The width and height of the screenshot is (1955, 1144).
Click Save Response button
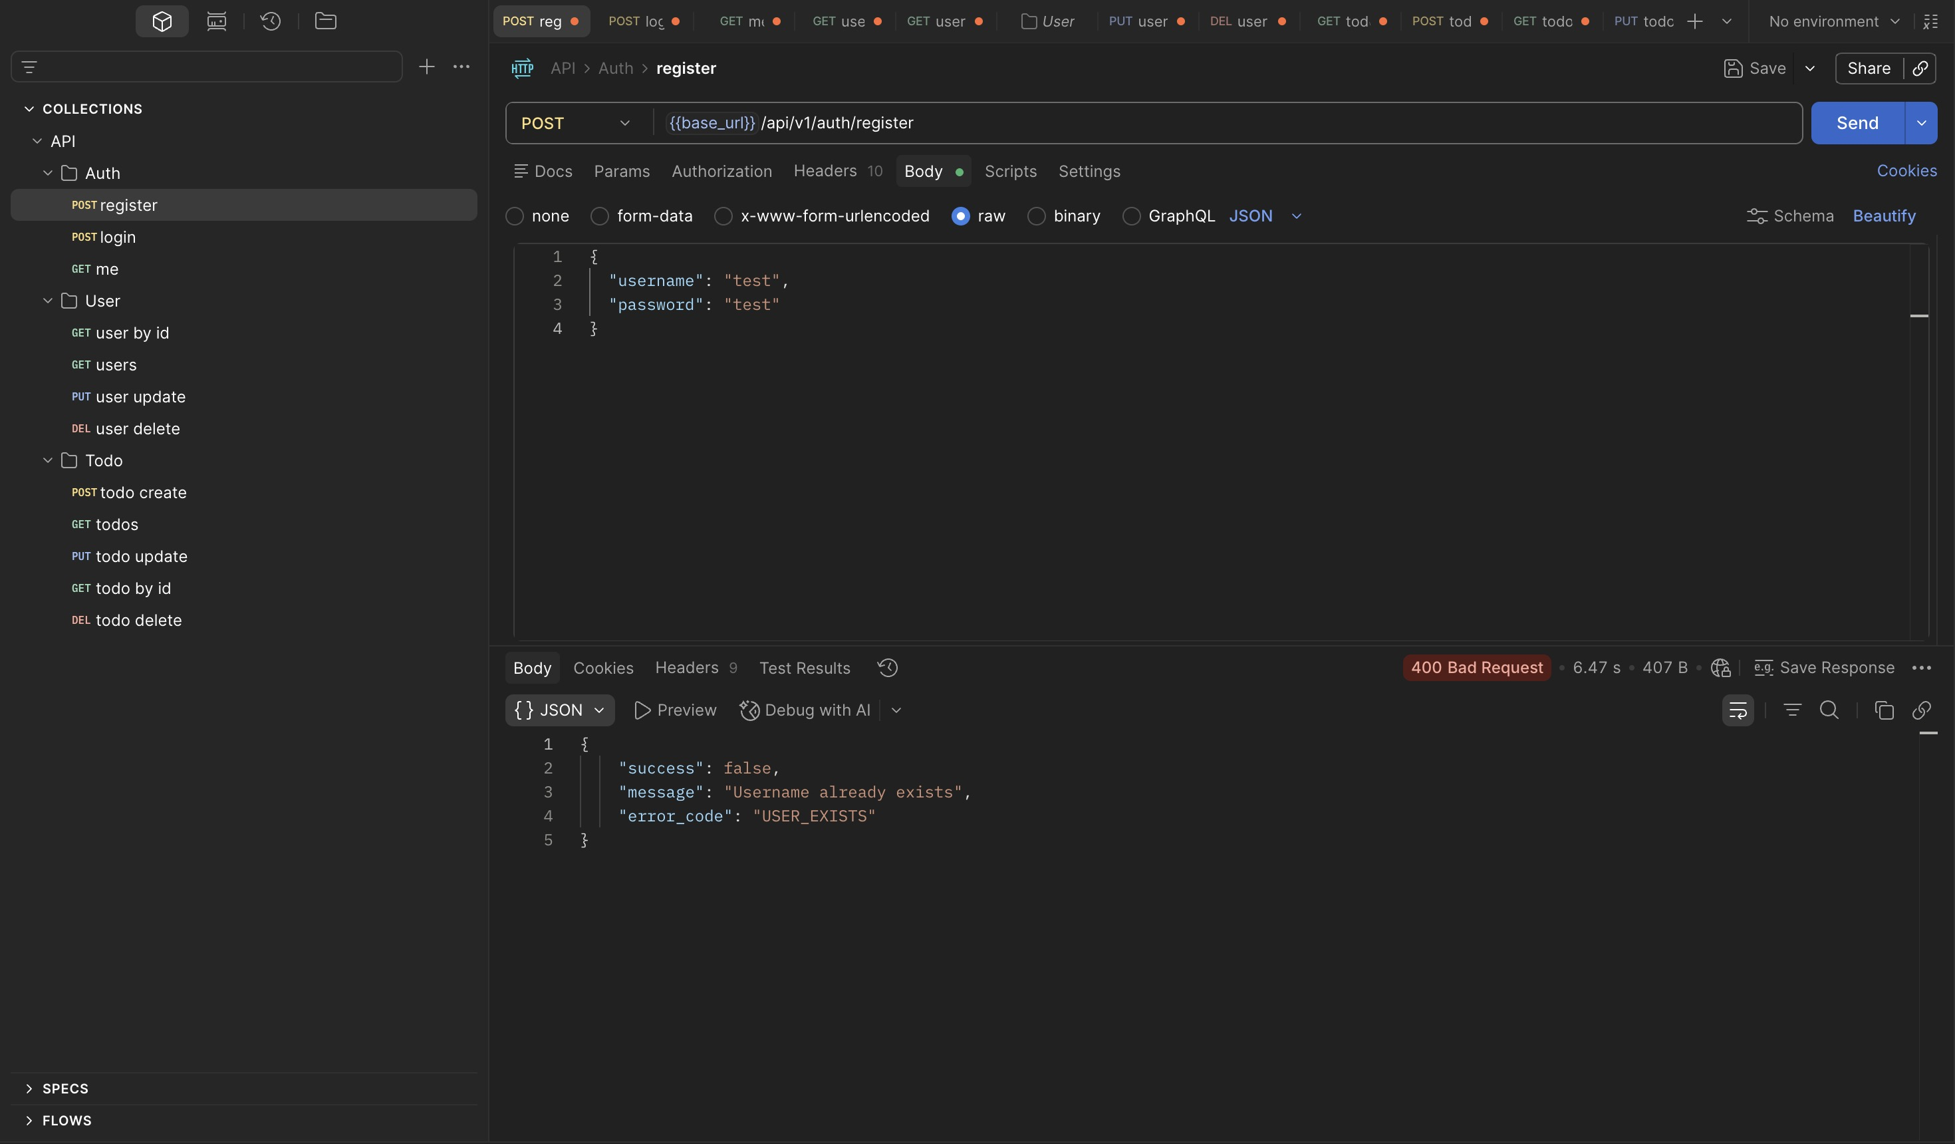(x=1824, y=668)
